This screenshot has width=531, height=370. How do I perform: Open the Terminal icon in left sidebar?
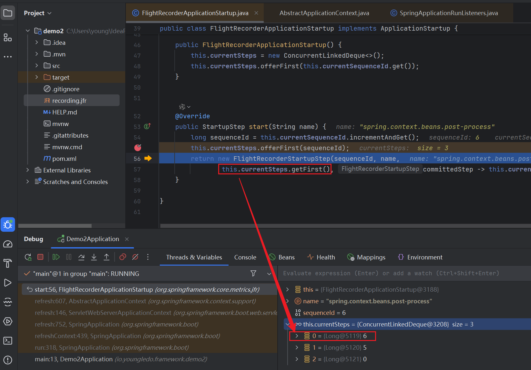[x=8, y=341]
